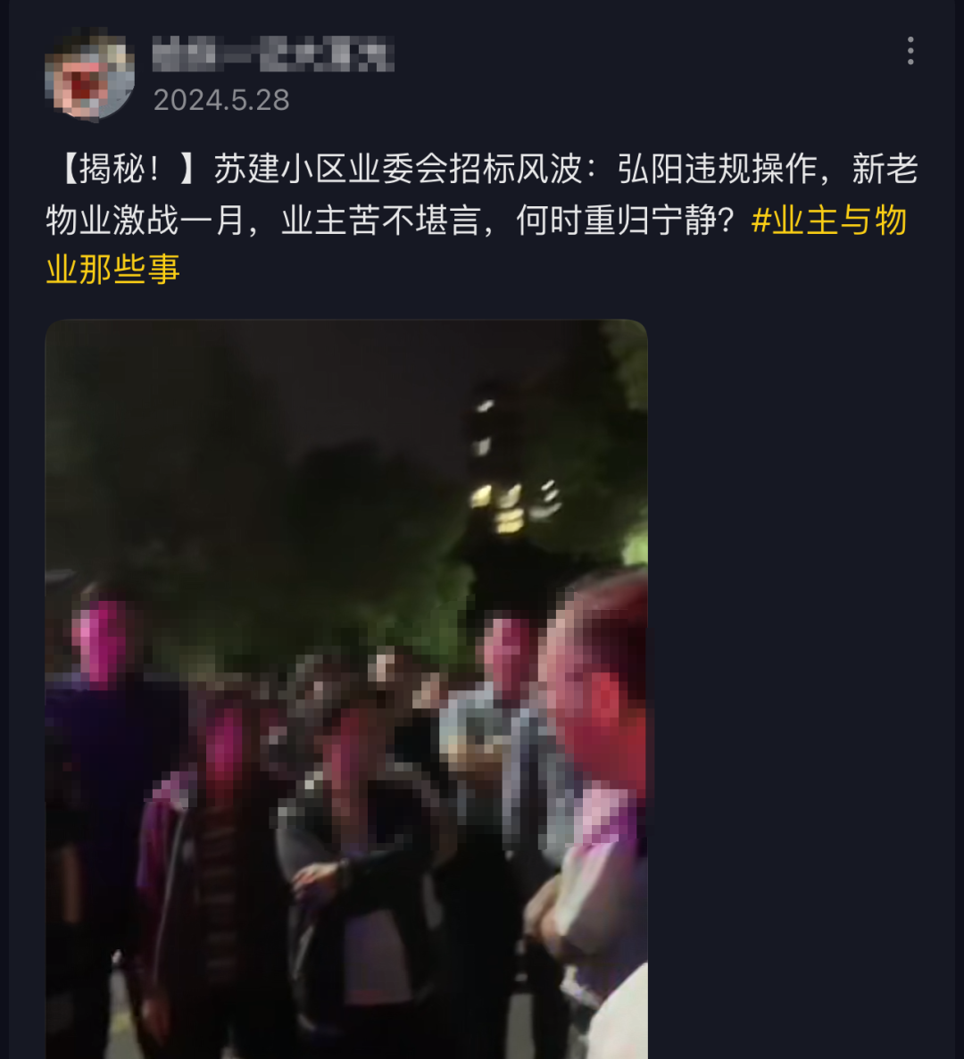Viewport: 964px width, 1059px height.
Task: Open the blurred username beside the avatar
Action: coord(273,54)
